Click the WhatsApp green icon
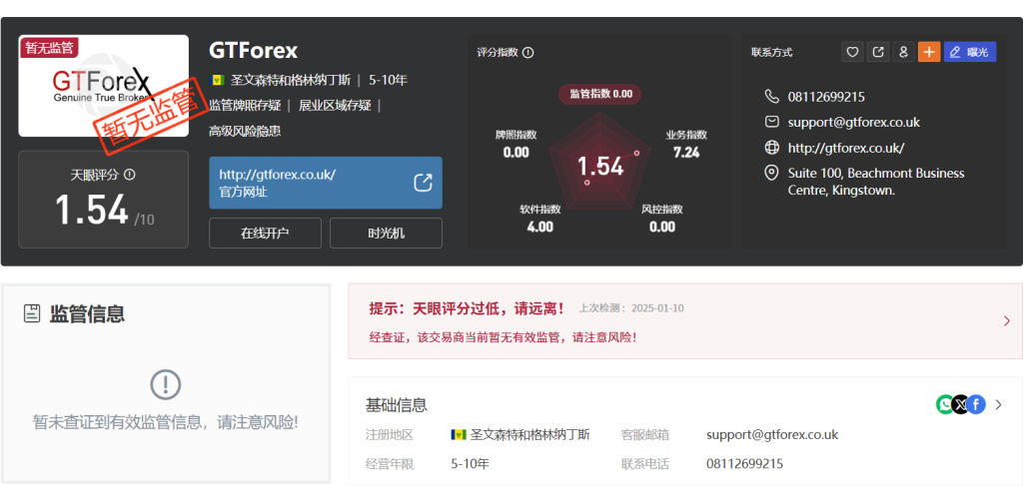1023x503 pixels. 944,404
